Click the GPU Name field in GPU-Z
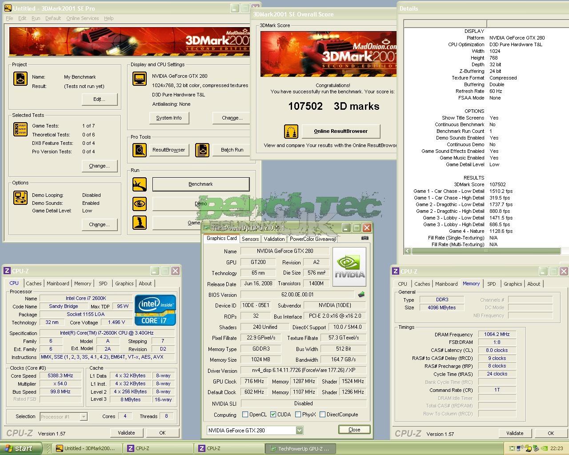The image size is (569, 455). click(x=285, y=251)
